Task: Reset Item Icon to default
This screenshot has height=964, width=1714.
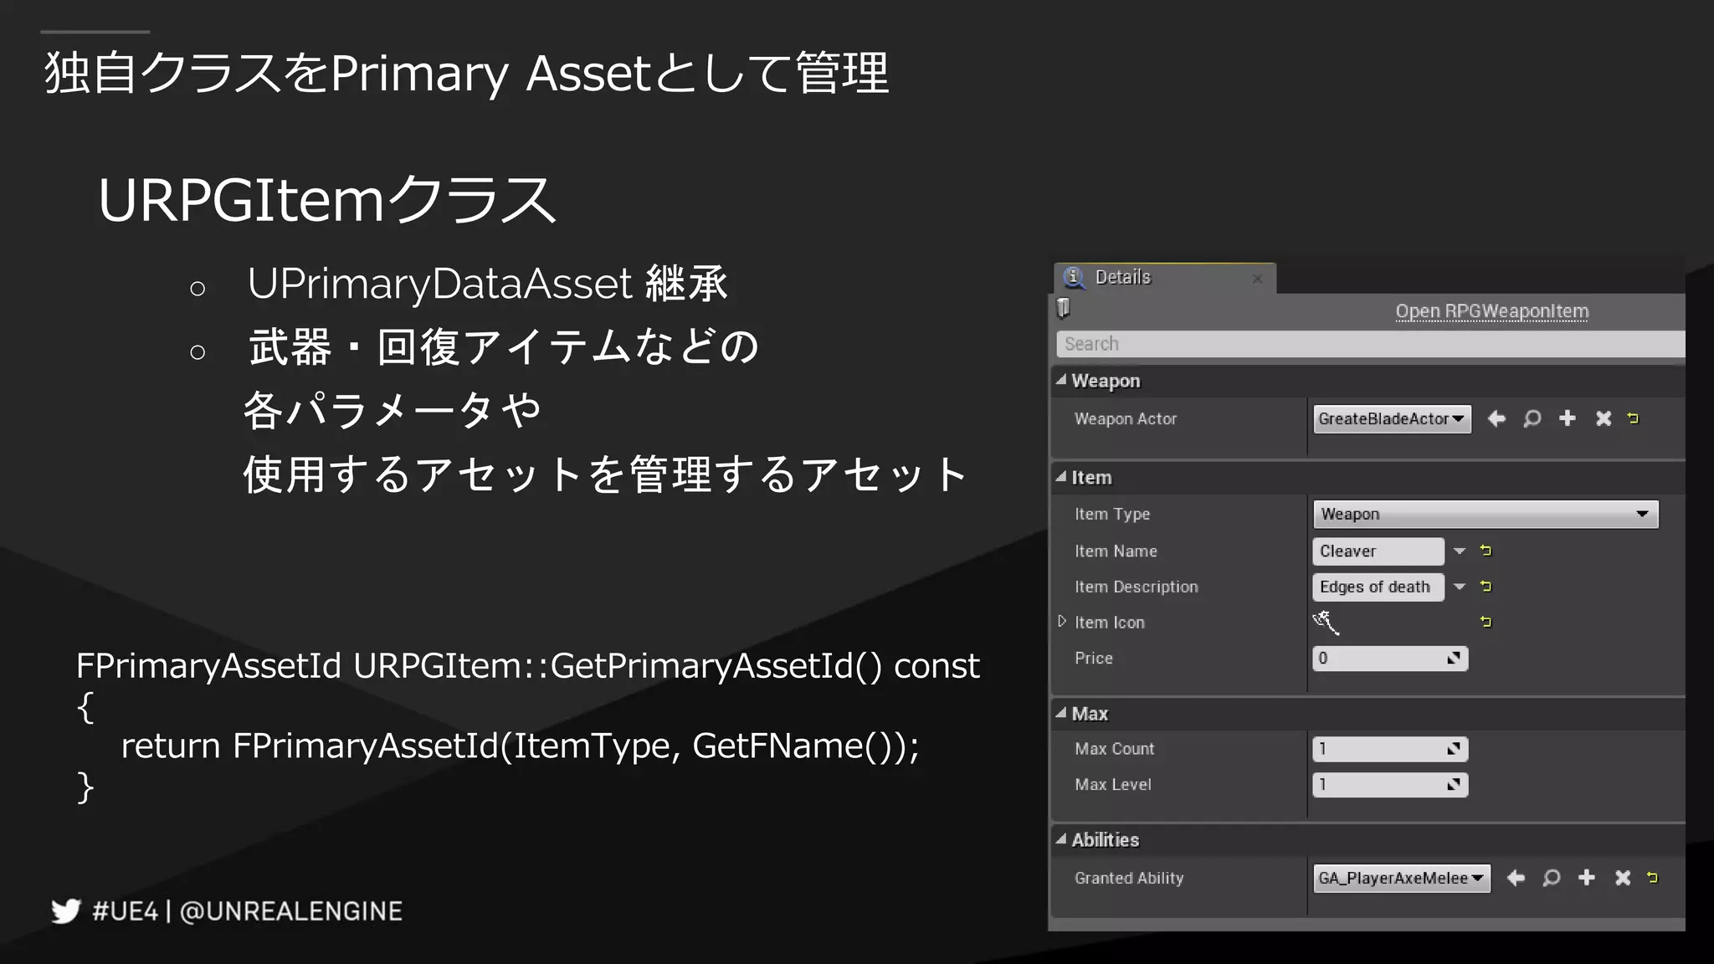Action: (1486, 622)
